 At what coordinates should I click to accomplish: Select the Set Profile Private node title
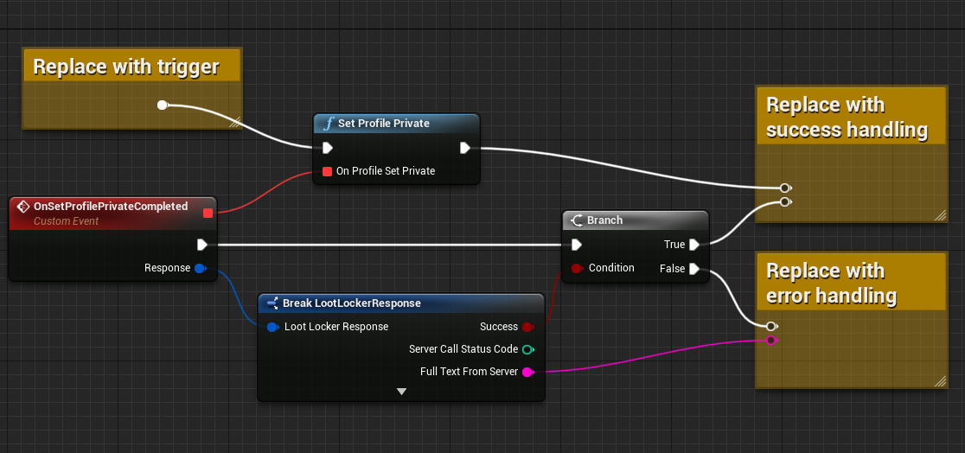383,124
